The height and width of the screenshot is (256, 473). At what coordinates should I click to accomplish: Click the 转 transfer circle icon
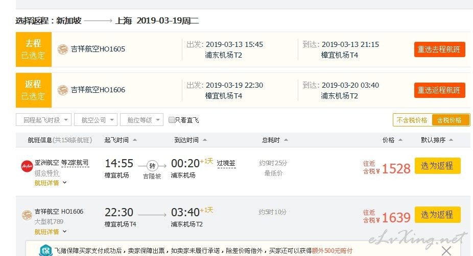tap(152, 166)
